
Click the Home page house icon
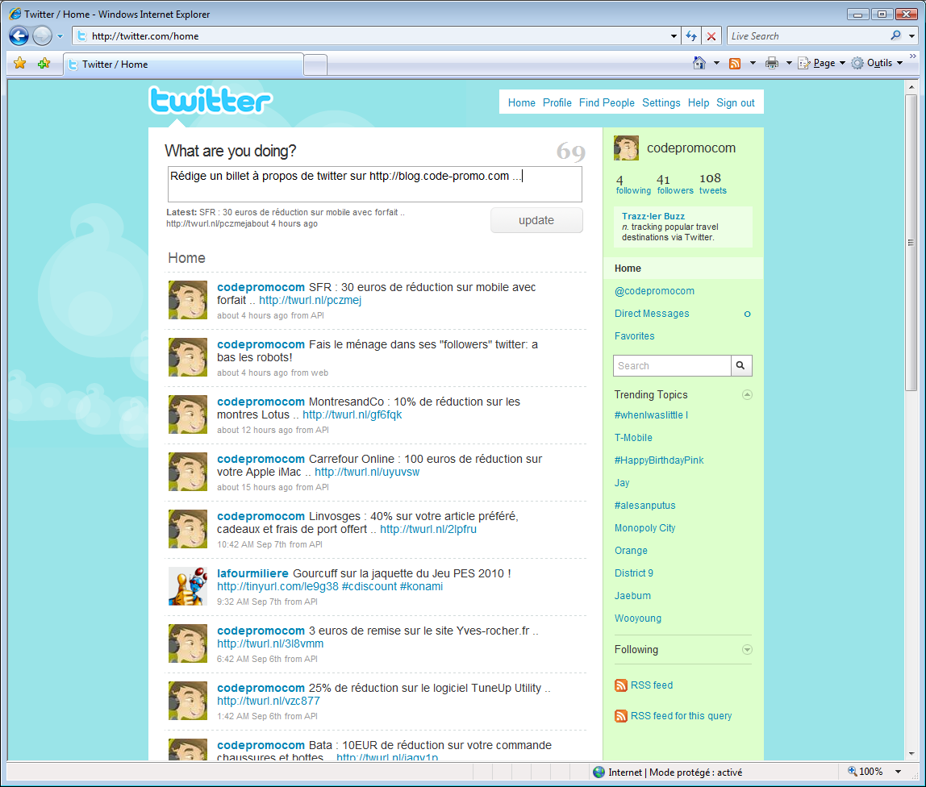pyautogui.click(x=699, y=63)
